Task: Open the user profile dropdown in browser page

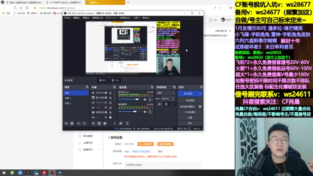Action: 228,20
